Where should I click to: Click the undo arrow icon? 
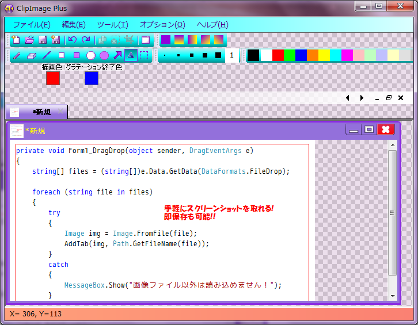pos(72,40)
